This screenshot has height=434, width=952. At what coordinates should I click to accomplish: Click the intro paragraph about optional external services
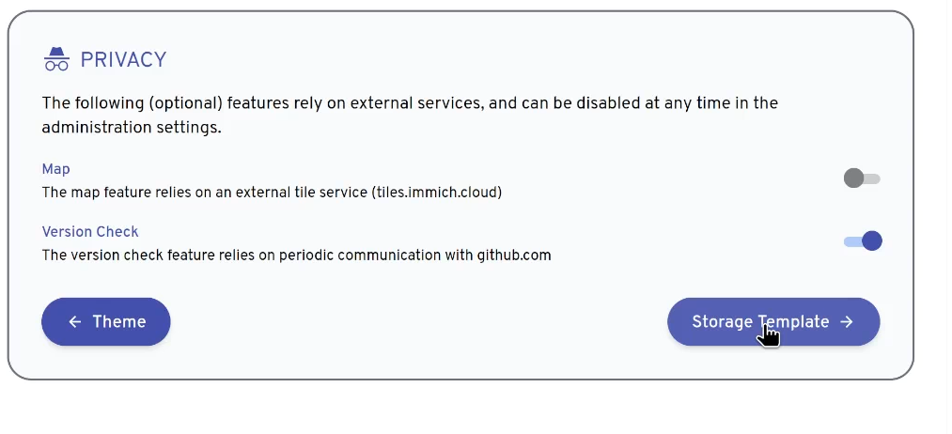410,116
